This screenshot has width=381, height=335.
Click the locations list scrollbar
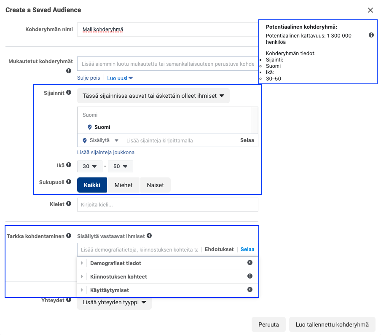(x=255, y=121)
